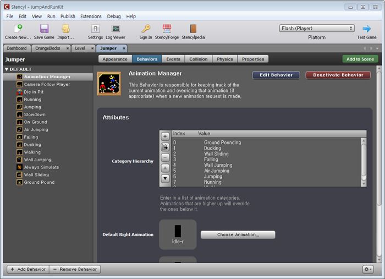Image resolution: width=385 pixels, height=279 pixels.
Task: Open the Debug menu
Action: tap(114, 17)
